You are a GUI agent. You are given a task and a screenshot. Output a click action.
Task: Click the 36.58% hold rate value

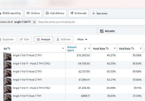[137, 55]
